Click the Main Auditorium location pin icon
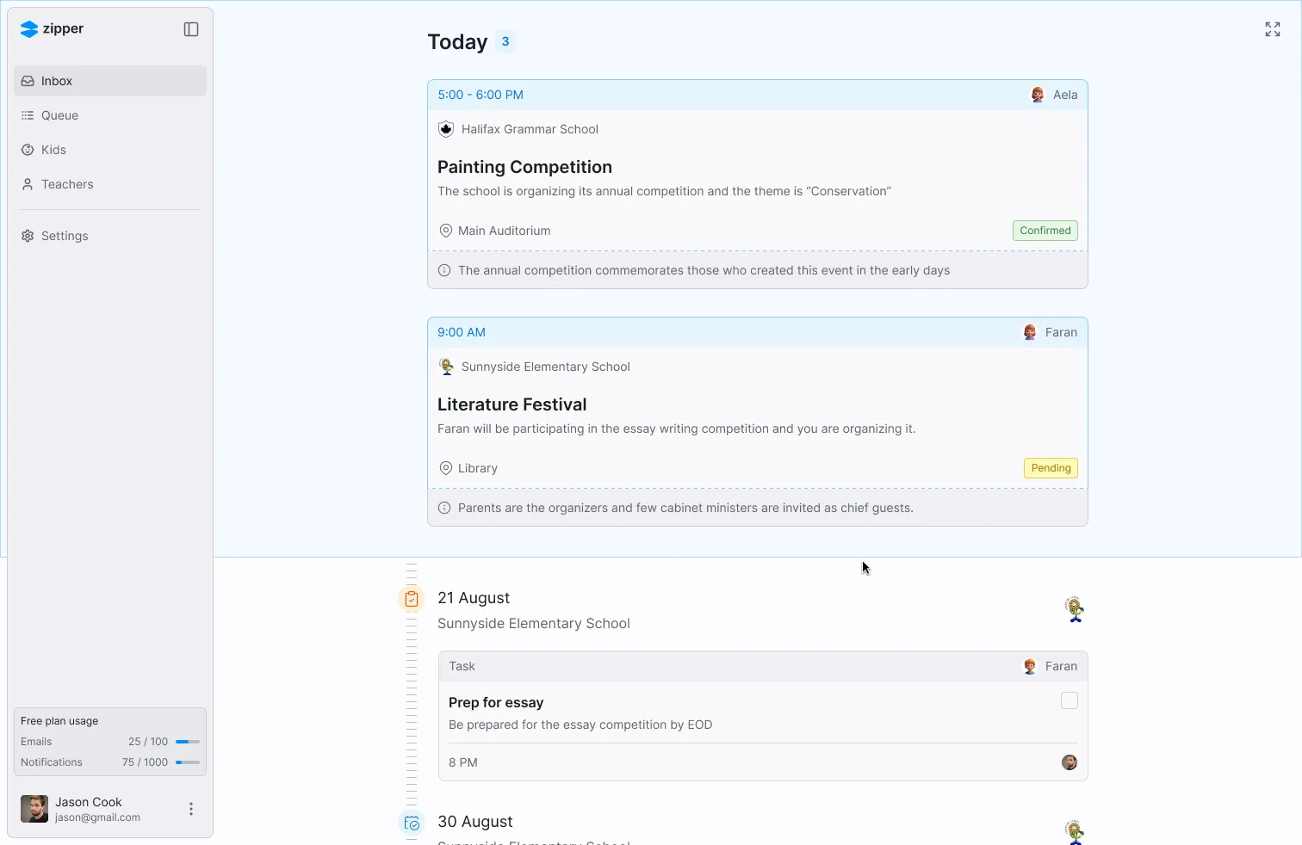1302x845 pixels. point(446,231)
